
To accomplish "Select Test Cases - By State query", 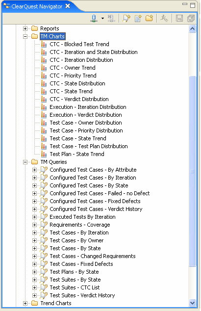I will [x=75, y=248].
